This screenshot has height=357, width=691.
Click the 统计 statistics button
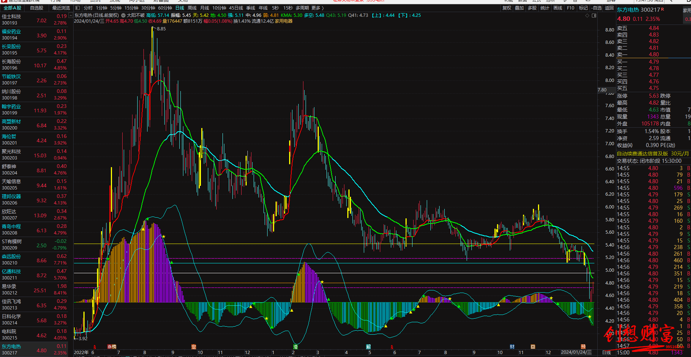point(545,8)
